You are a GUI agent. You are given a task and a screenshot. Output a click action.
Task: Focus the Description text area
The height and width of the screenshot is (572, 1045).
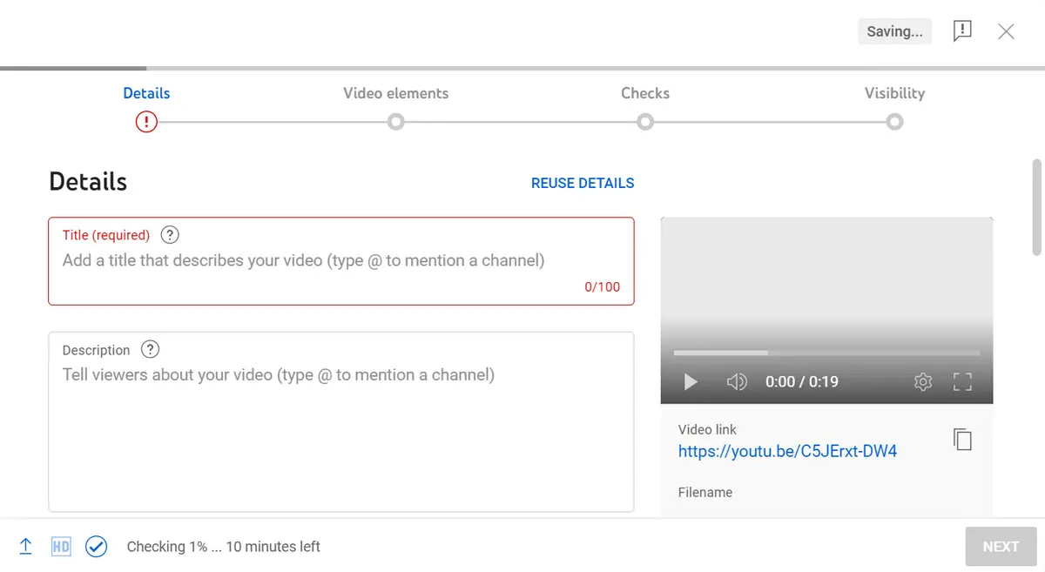pos(341,421)
